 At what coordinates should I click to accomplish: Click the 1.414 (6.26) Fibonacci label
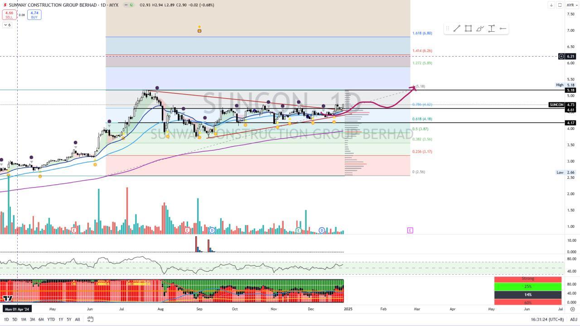(x=422, y=51)
